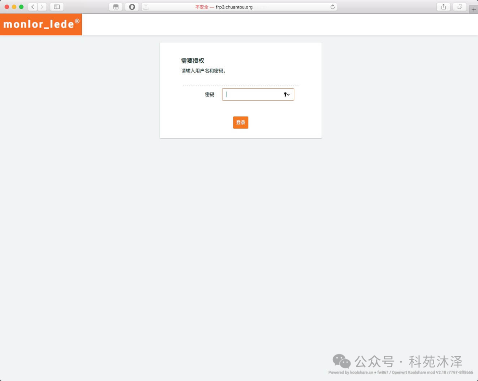Screen dimensions: 478x381
Task: Click the extension icon left of the shield
Action: click(116, 7)
